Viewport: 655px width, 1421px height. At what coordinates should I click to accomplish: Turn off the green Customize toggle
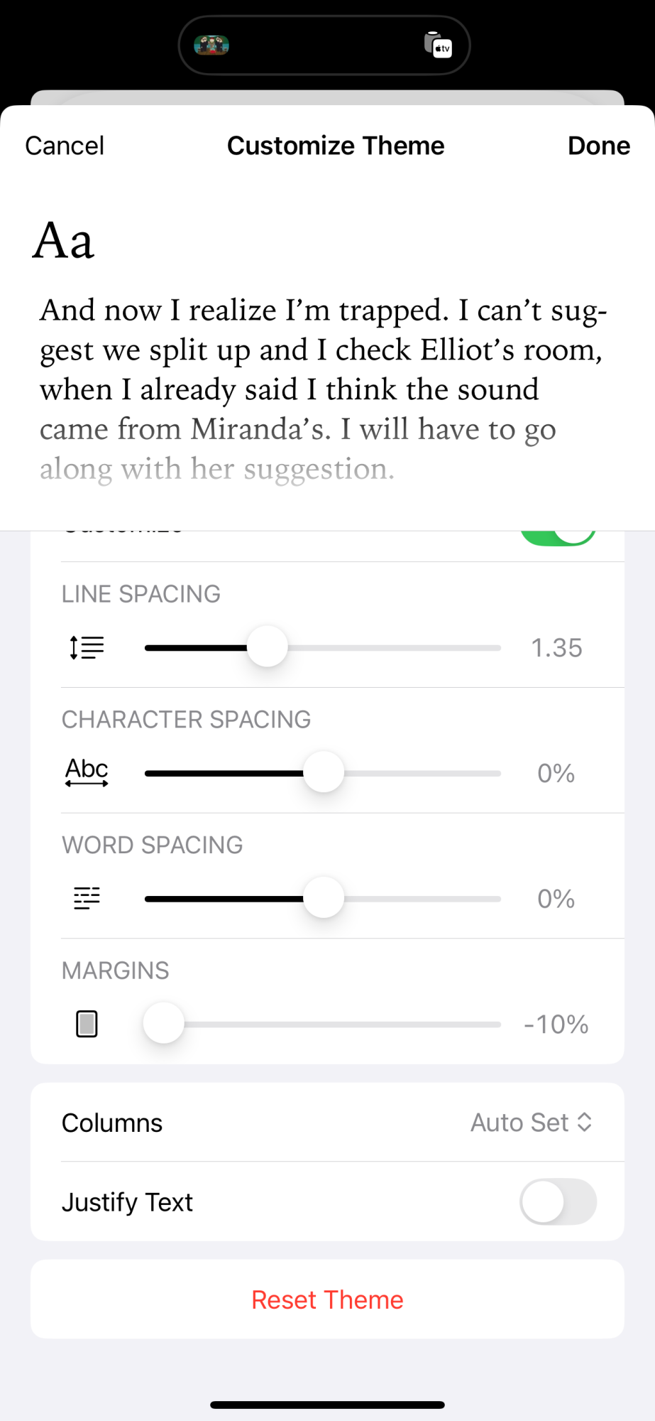coord(558,537)
